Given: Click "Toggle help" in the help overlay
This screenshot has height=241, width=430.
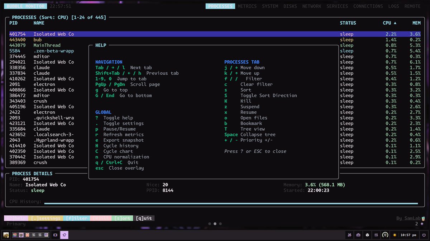Looking at the screenshot, I should point(118,118).
